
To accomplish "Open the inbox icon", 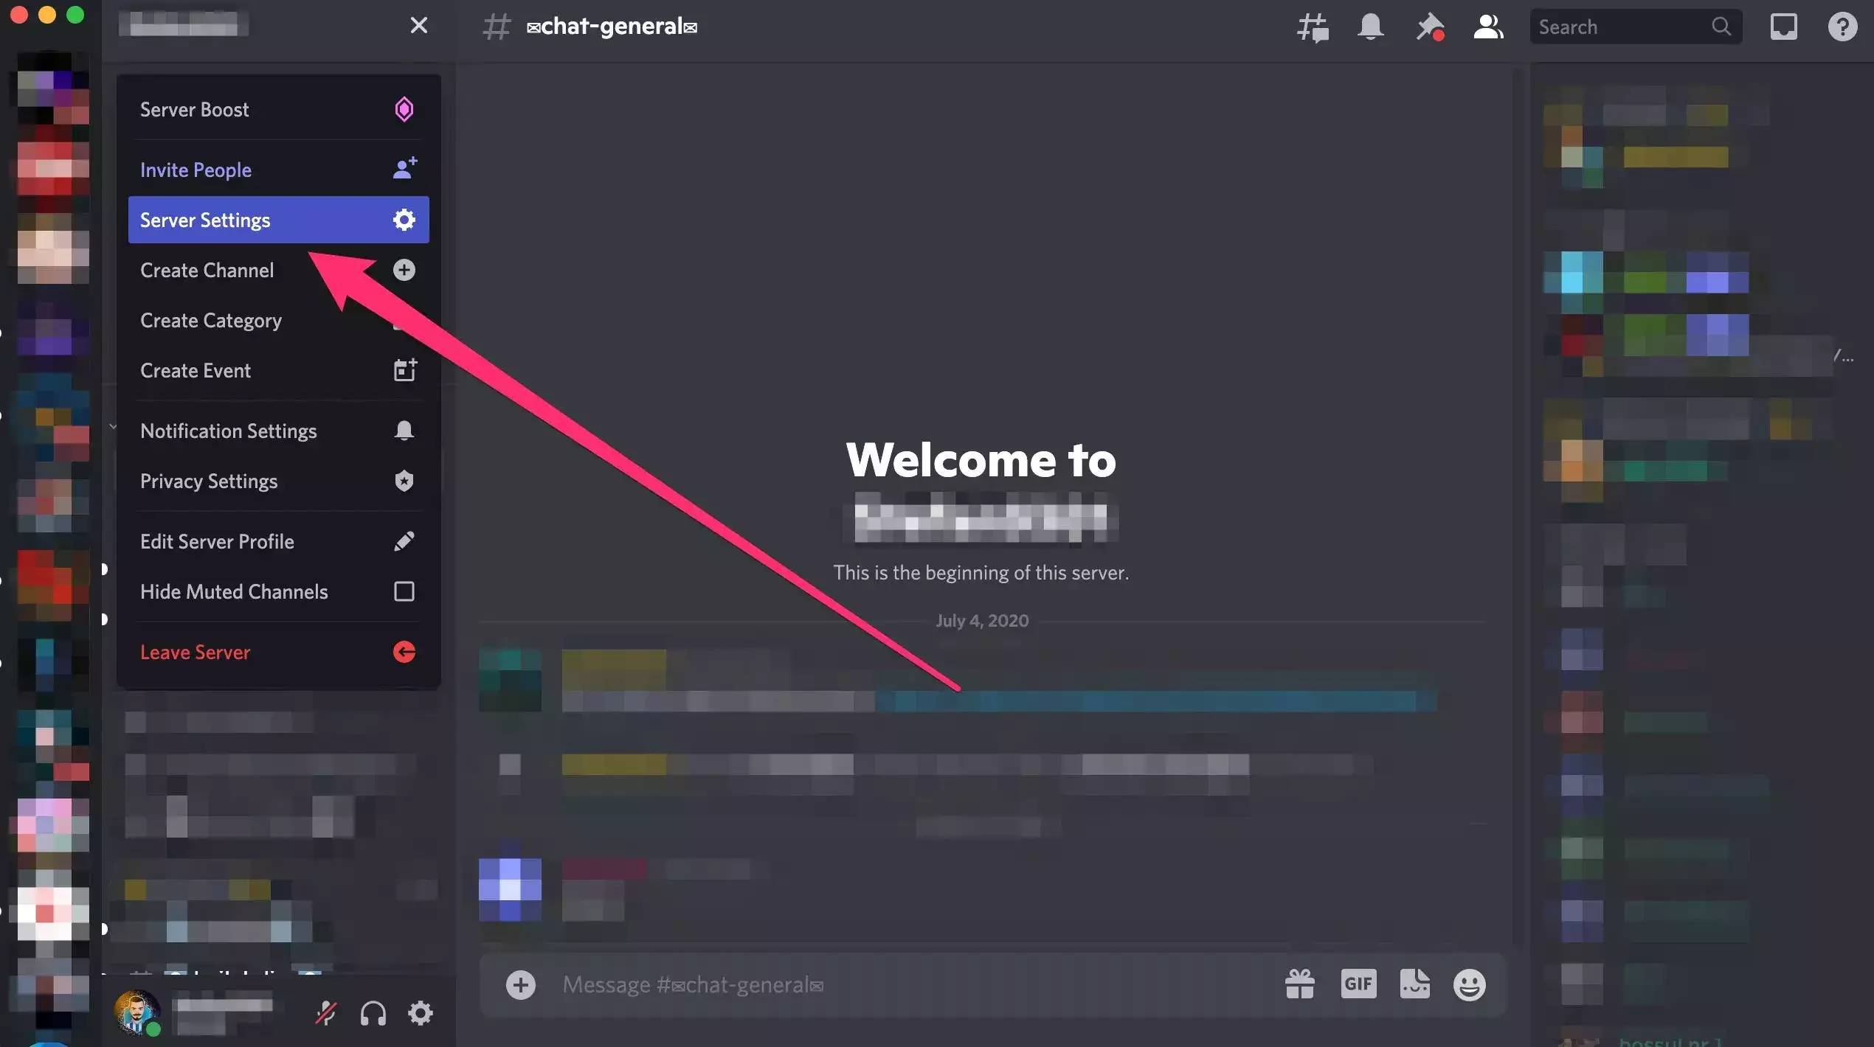I will [x=1783, y=27].
